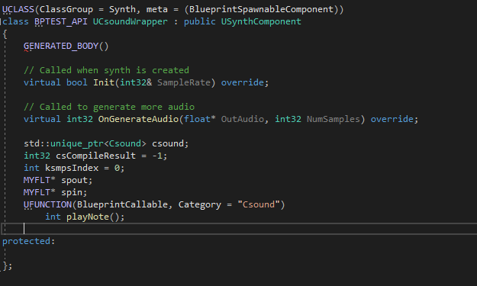The width and height of the screenshot is (477, 286).
Task: Click the BPTEST_API macro
Action: coord(61,21)
